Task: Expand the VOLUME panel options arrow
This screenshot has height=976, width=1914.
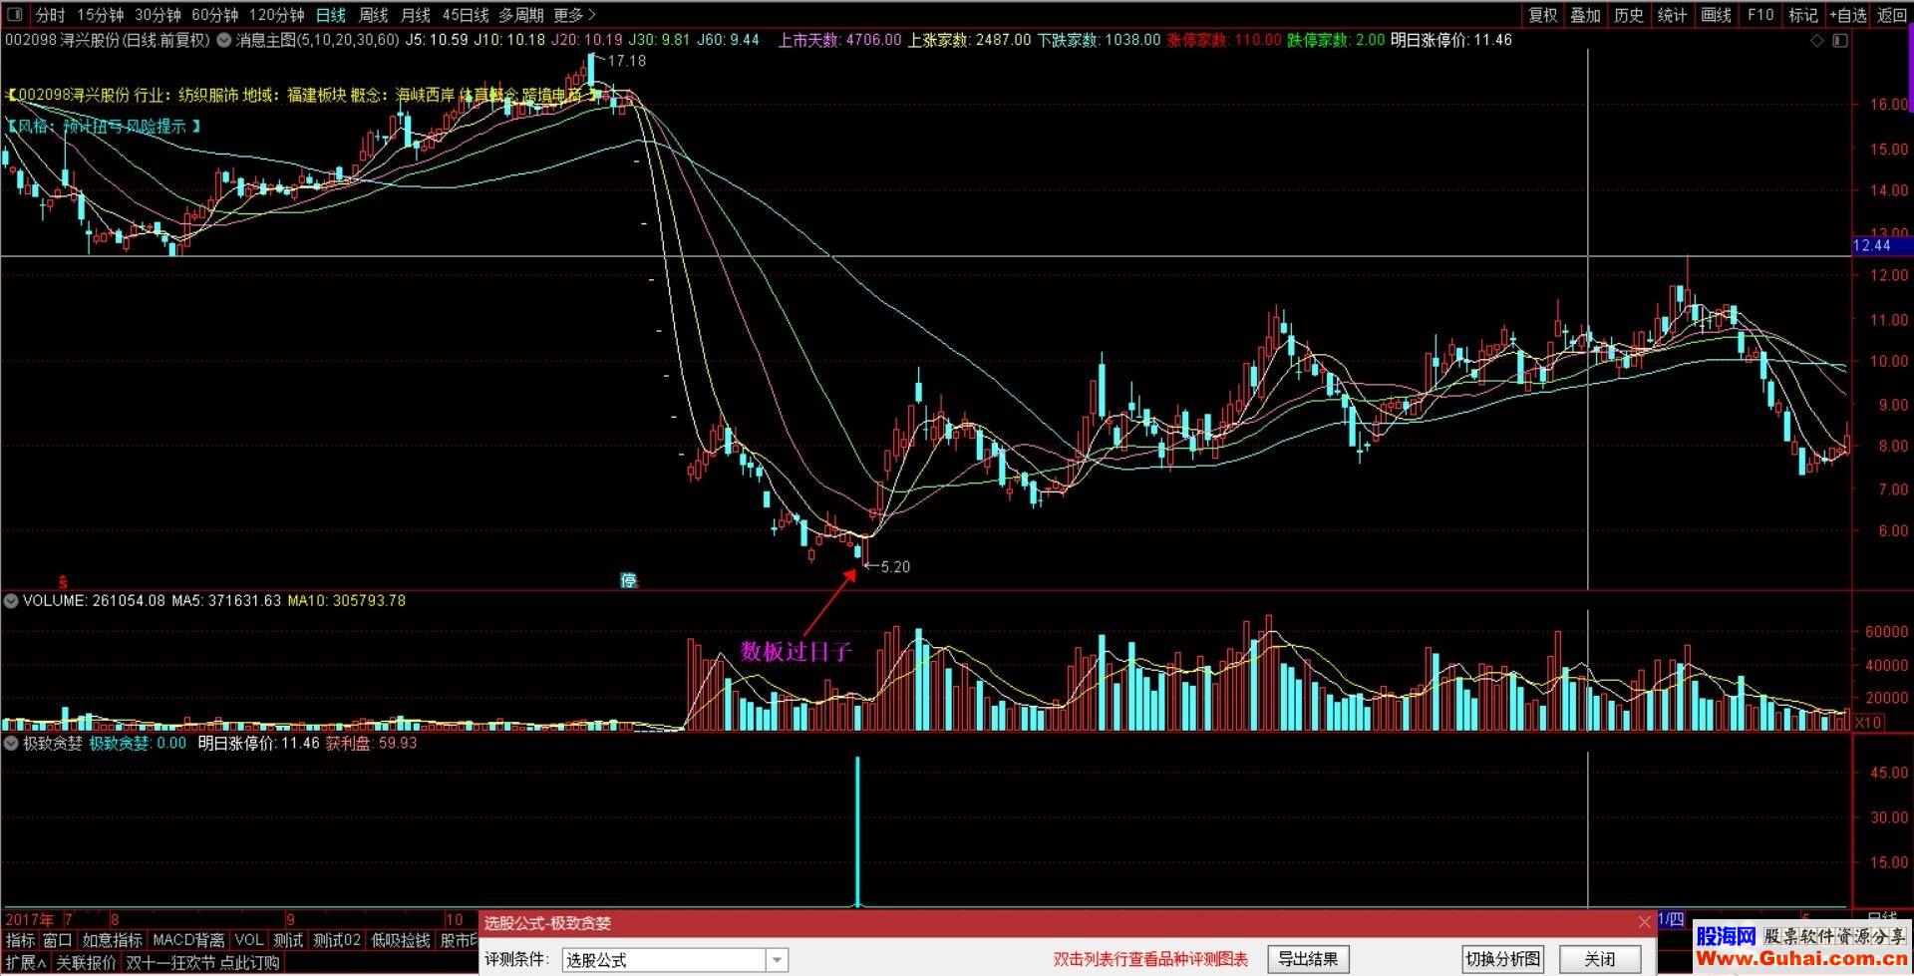Action: (11, 601)
